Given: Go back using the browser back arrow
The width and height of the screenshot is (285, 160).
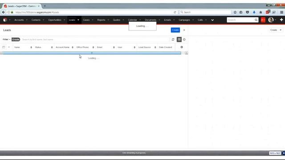Looking at the screenshot, I should click(3, 12).
